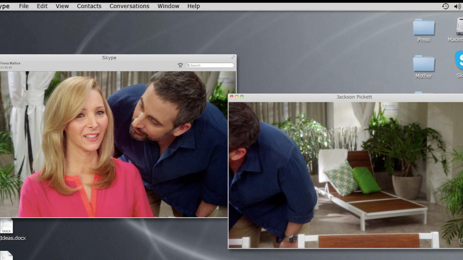This screenshot has width=463, height=260.
Task: Open the Conversations menu
Action: coord(129,6)
